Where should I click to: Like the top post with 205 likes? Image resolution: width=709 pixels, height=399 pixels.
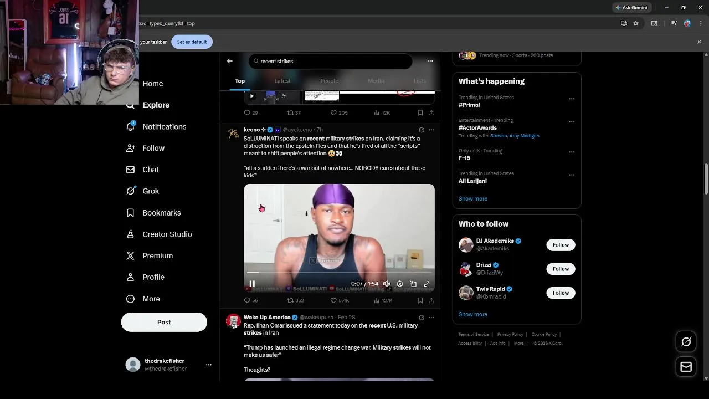[339, 112]
